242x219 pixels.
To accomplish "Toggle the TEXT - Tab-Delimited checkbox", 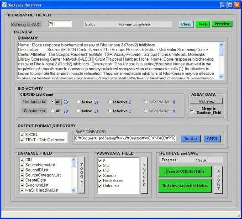I will point(22,140).
